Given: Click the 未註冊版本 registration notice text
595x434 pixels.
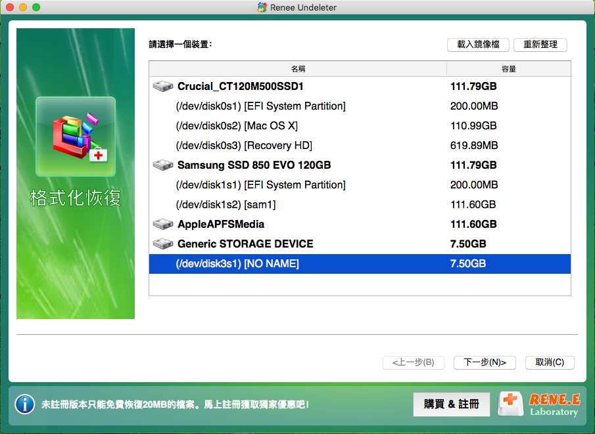Looking at the screenshot, I should [x=175, y=404].
